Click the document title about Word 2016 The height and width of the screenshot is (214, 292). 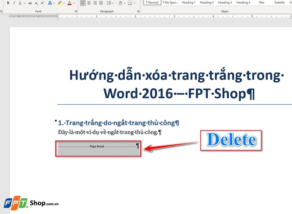click(x=177, y=84)
